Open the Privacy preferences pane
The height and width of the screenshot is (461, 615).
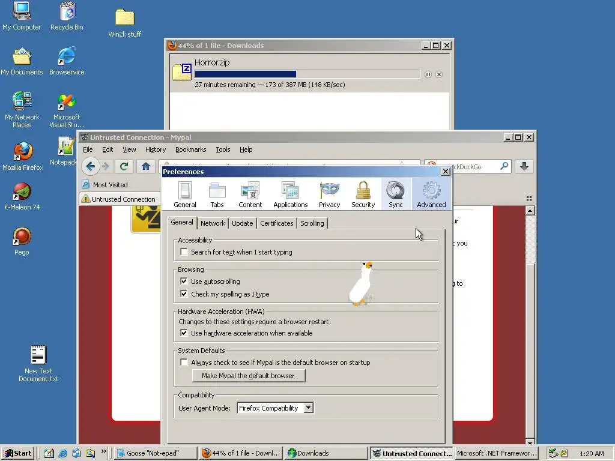[x=330, y=194]
